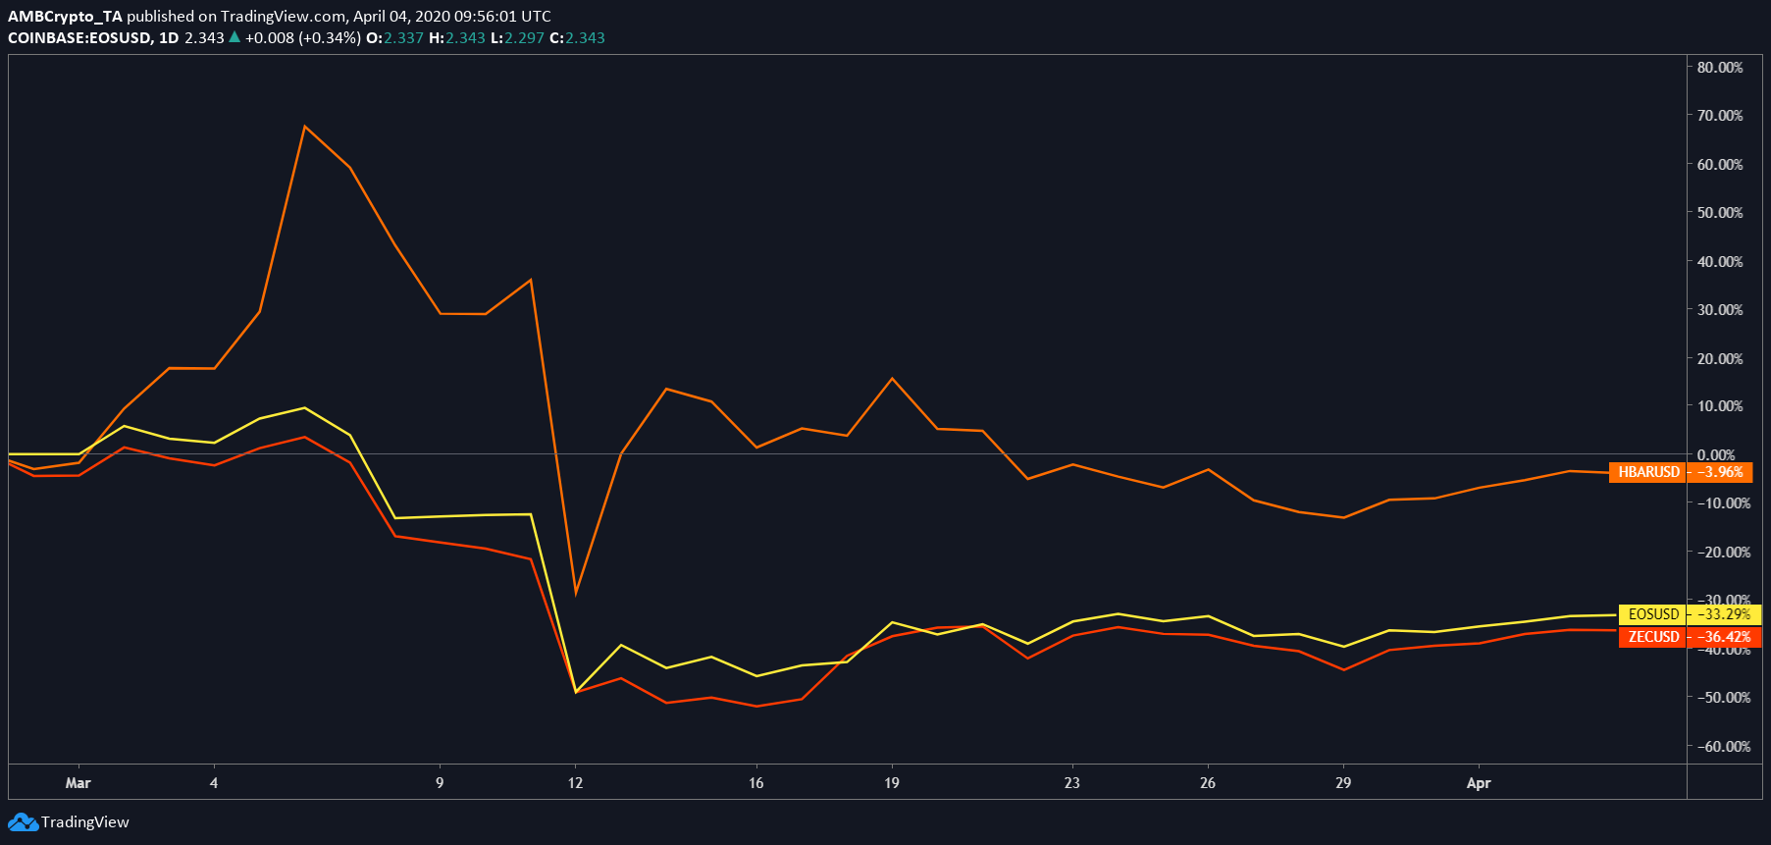Click the 50.00% price scale label
This screenshot has height=845, width=1771.
(x=1720, y=213)
